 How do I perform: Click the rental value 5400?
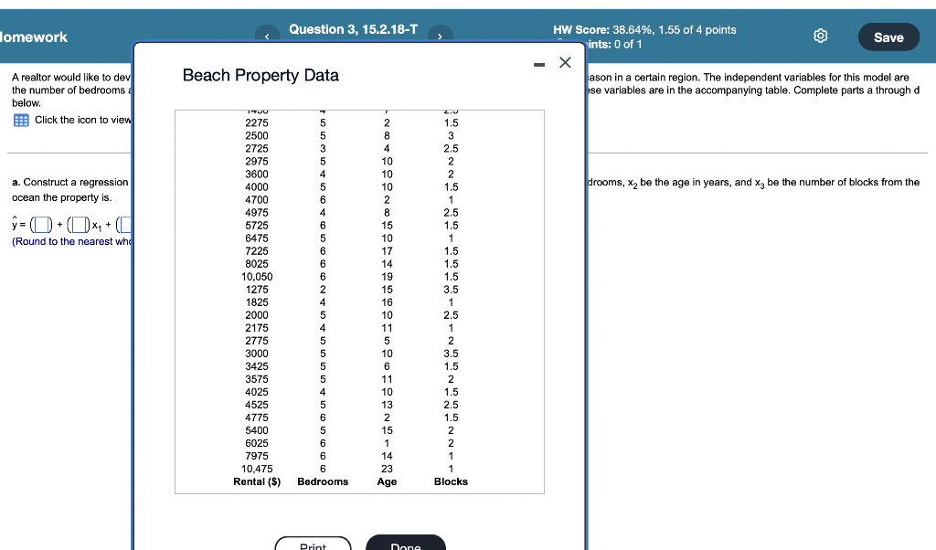point(257,430)
